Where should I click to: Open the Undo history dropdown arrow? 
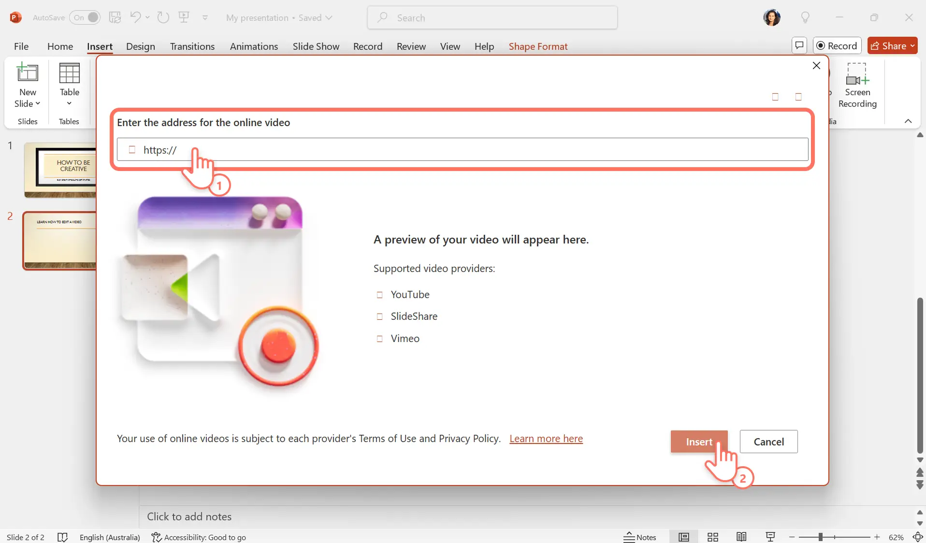pyautogui.click(x=147, y=17)
